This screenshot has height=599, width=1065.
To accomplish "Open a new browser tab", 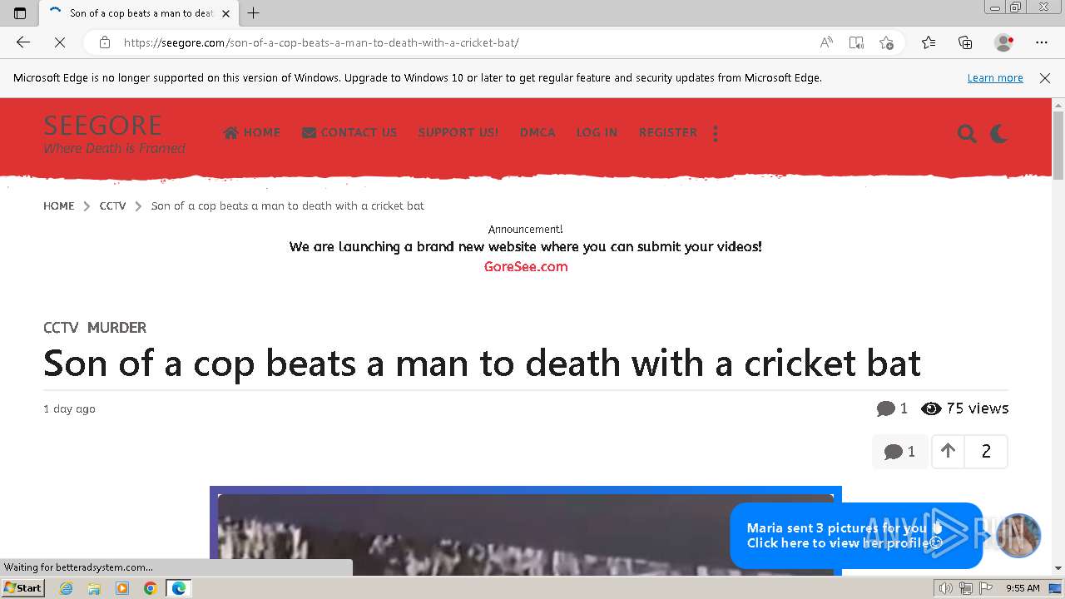I will click(254, 13).
